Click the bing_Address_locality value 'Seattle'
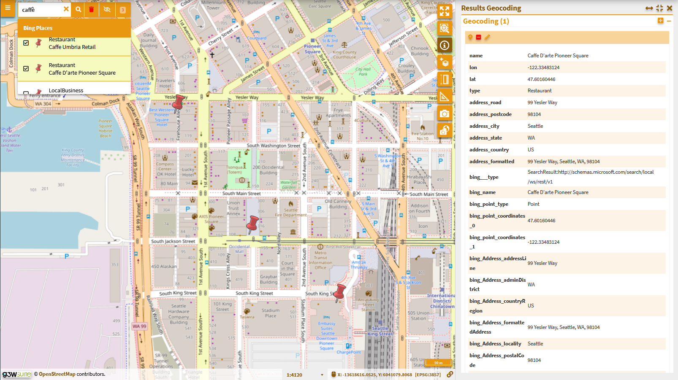Image resolution: width=678 pixels, height=380 pixels. 535,344
